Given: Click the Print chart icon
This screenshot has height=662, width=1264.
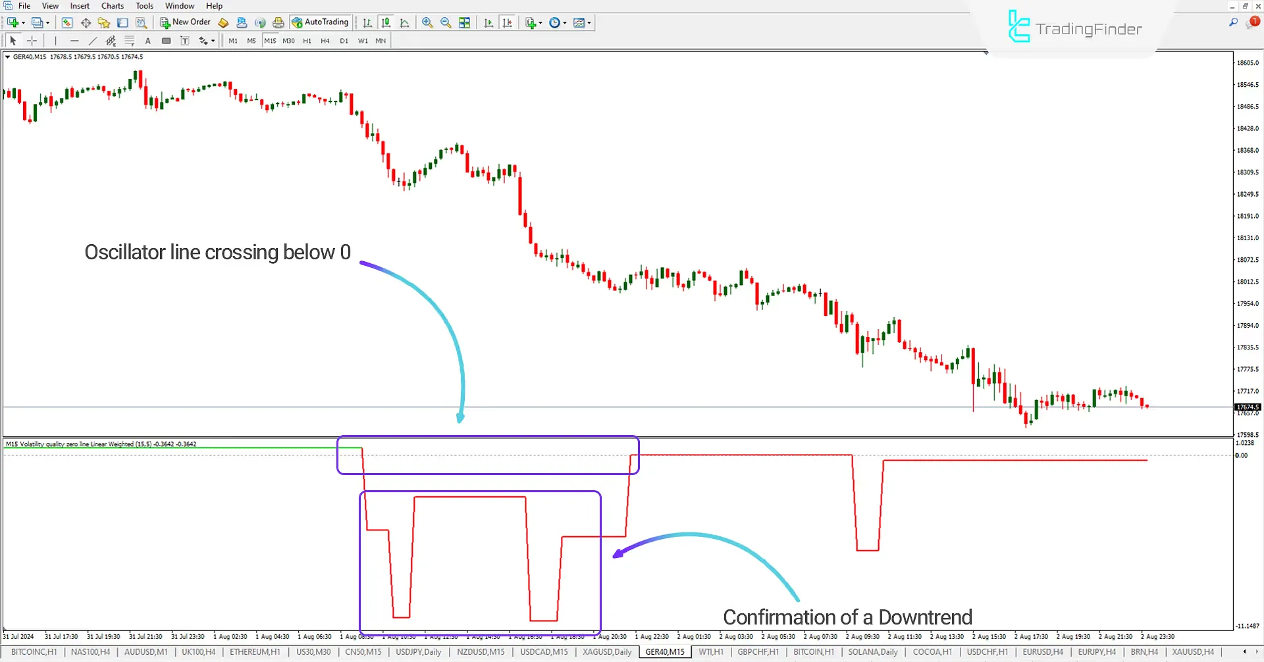Looking at the screenshot, I should (x=278, y=22).
